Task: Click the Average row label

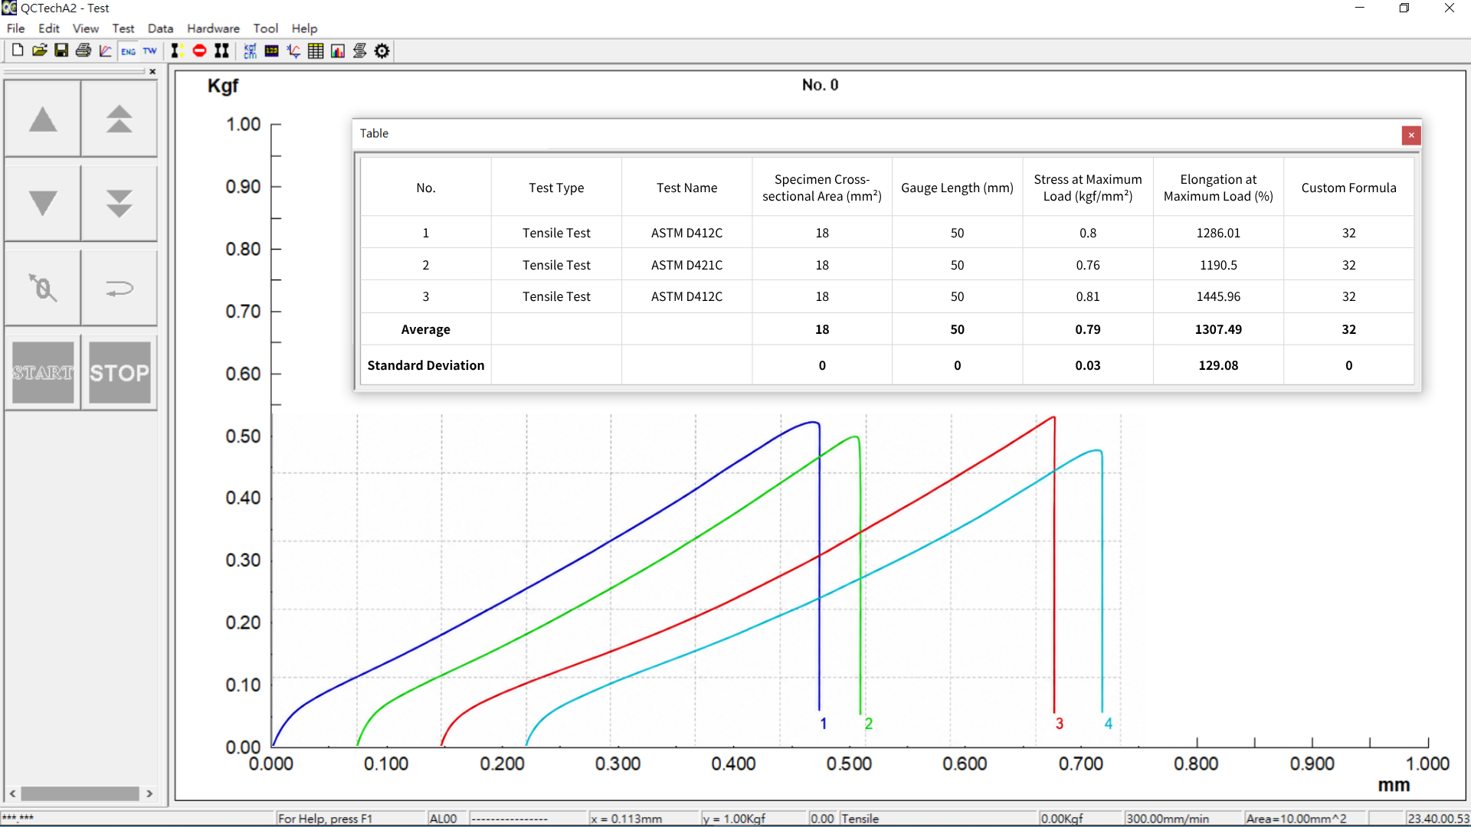Action: pos(426,329)
